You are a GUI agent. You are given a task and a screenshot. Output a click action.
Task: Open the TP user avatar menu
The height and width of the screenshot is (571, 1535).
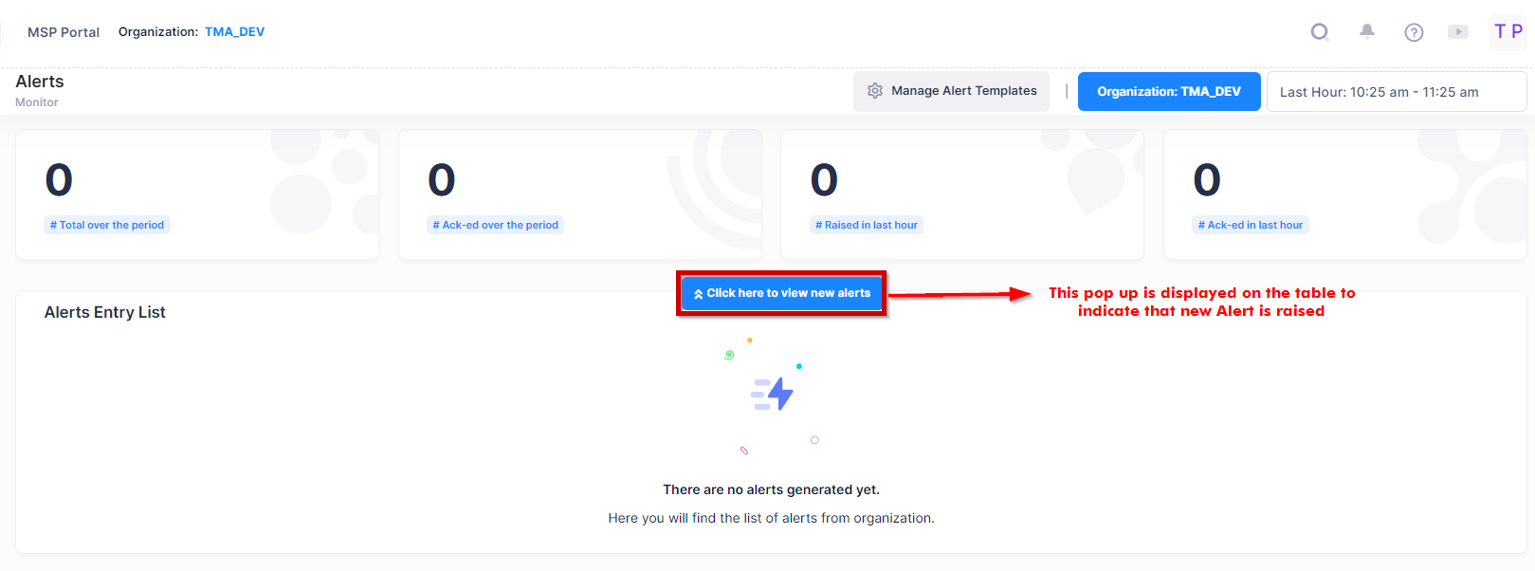(1508, 31)
